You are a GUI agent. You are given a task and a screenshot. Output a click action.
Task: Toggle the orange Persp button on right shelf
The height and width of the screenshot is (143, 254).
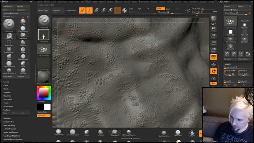[214, 57]
